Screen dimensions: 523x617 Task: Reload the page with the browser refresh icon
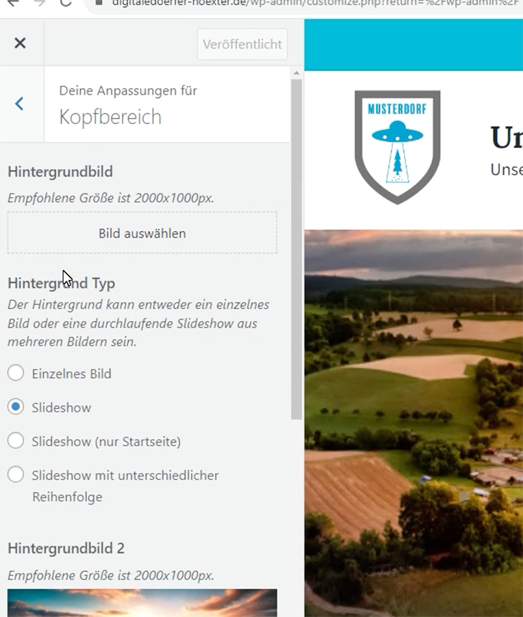point(66,3)
